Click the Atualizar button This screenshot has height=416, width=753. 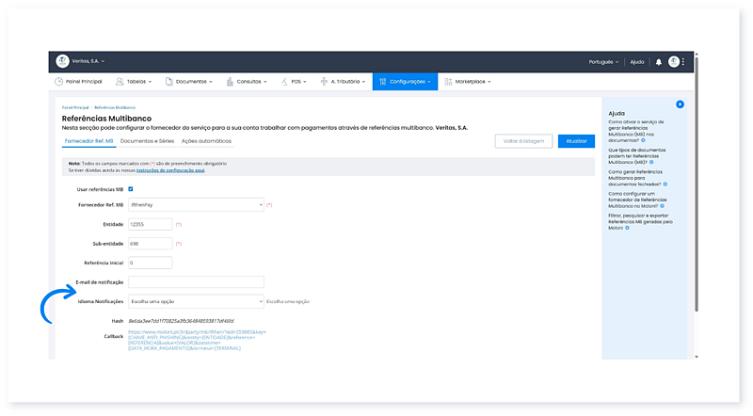coord(576,141)
